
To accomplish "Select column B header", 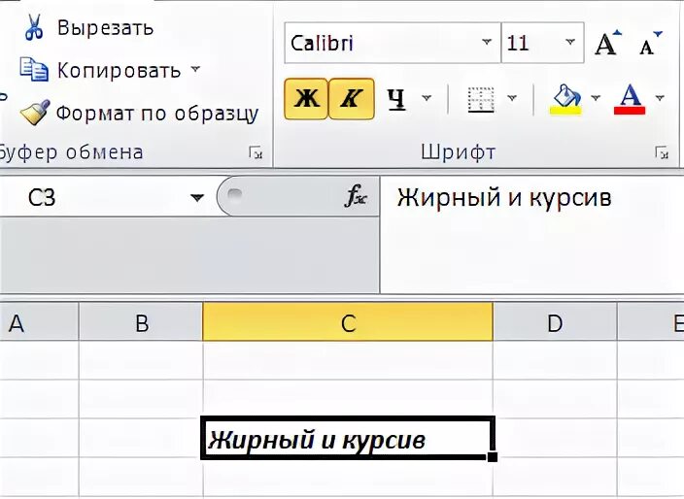I will (141, 323).
